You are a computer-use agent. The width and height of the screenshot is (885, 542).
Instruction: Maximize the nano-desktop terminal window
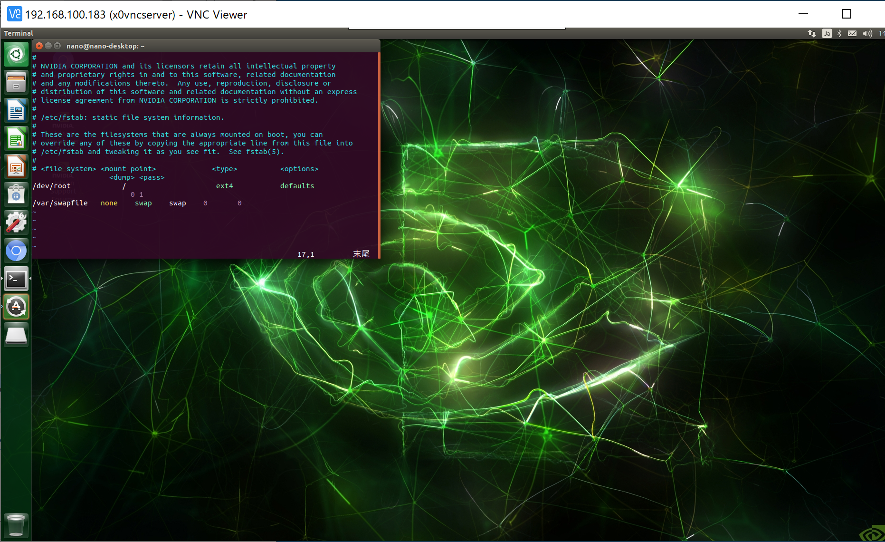click(57, 46)
